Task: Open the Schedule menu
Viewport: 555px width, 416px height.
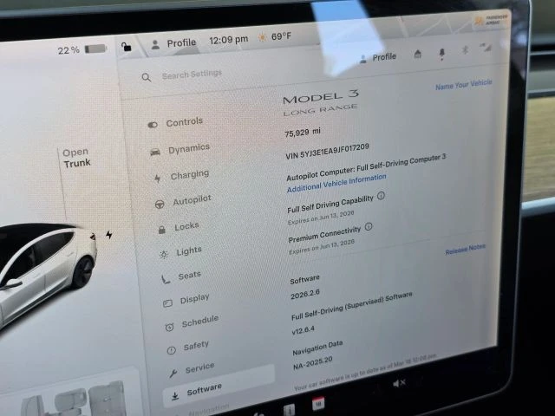Action: coord(192,323)
